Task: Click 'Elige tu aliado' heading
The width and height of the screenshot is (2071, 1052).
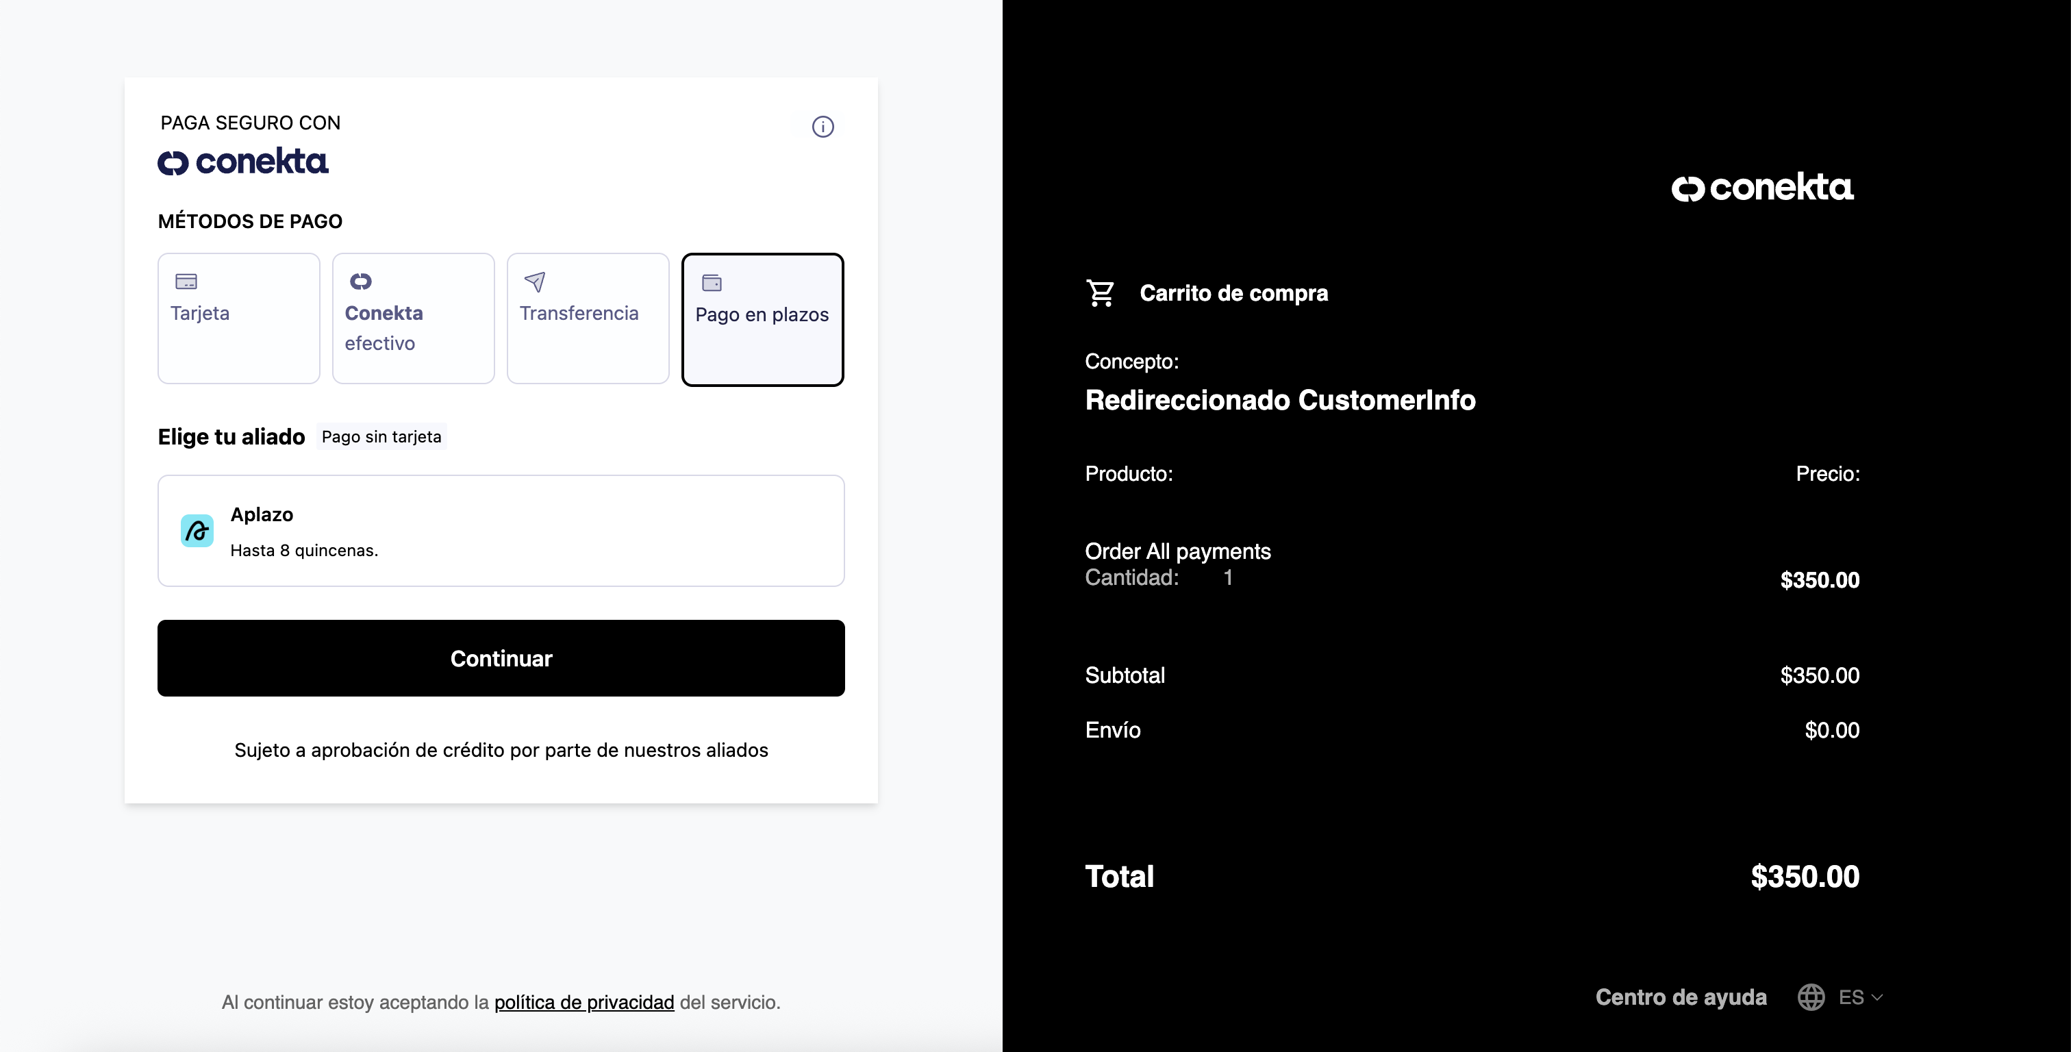Action: pos(231,437)
